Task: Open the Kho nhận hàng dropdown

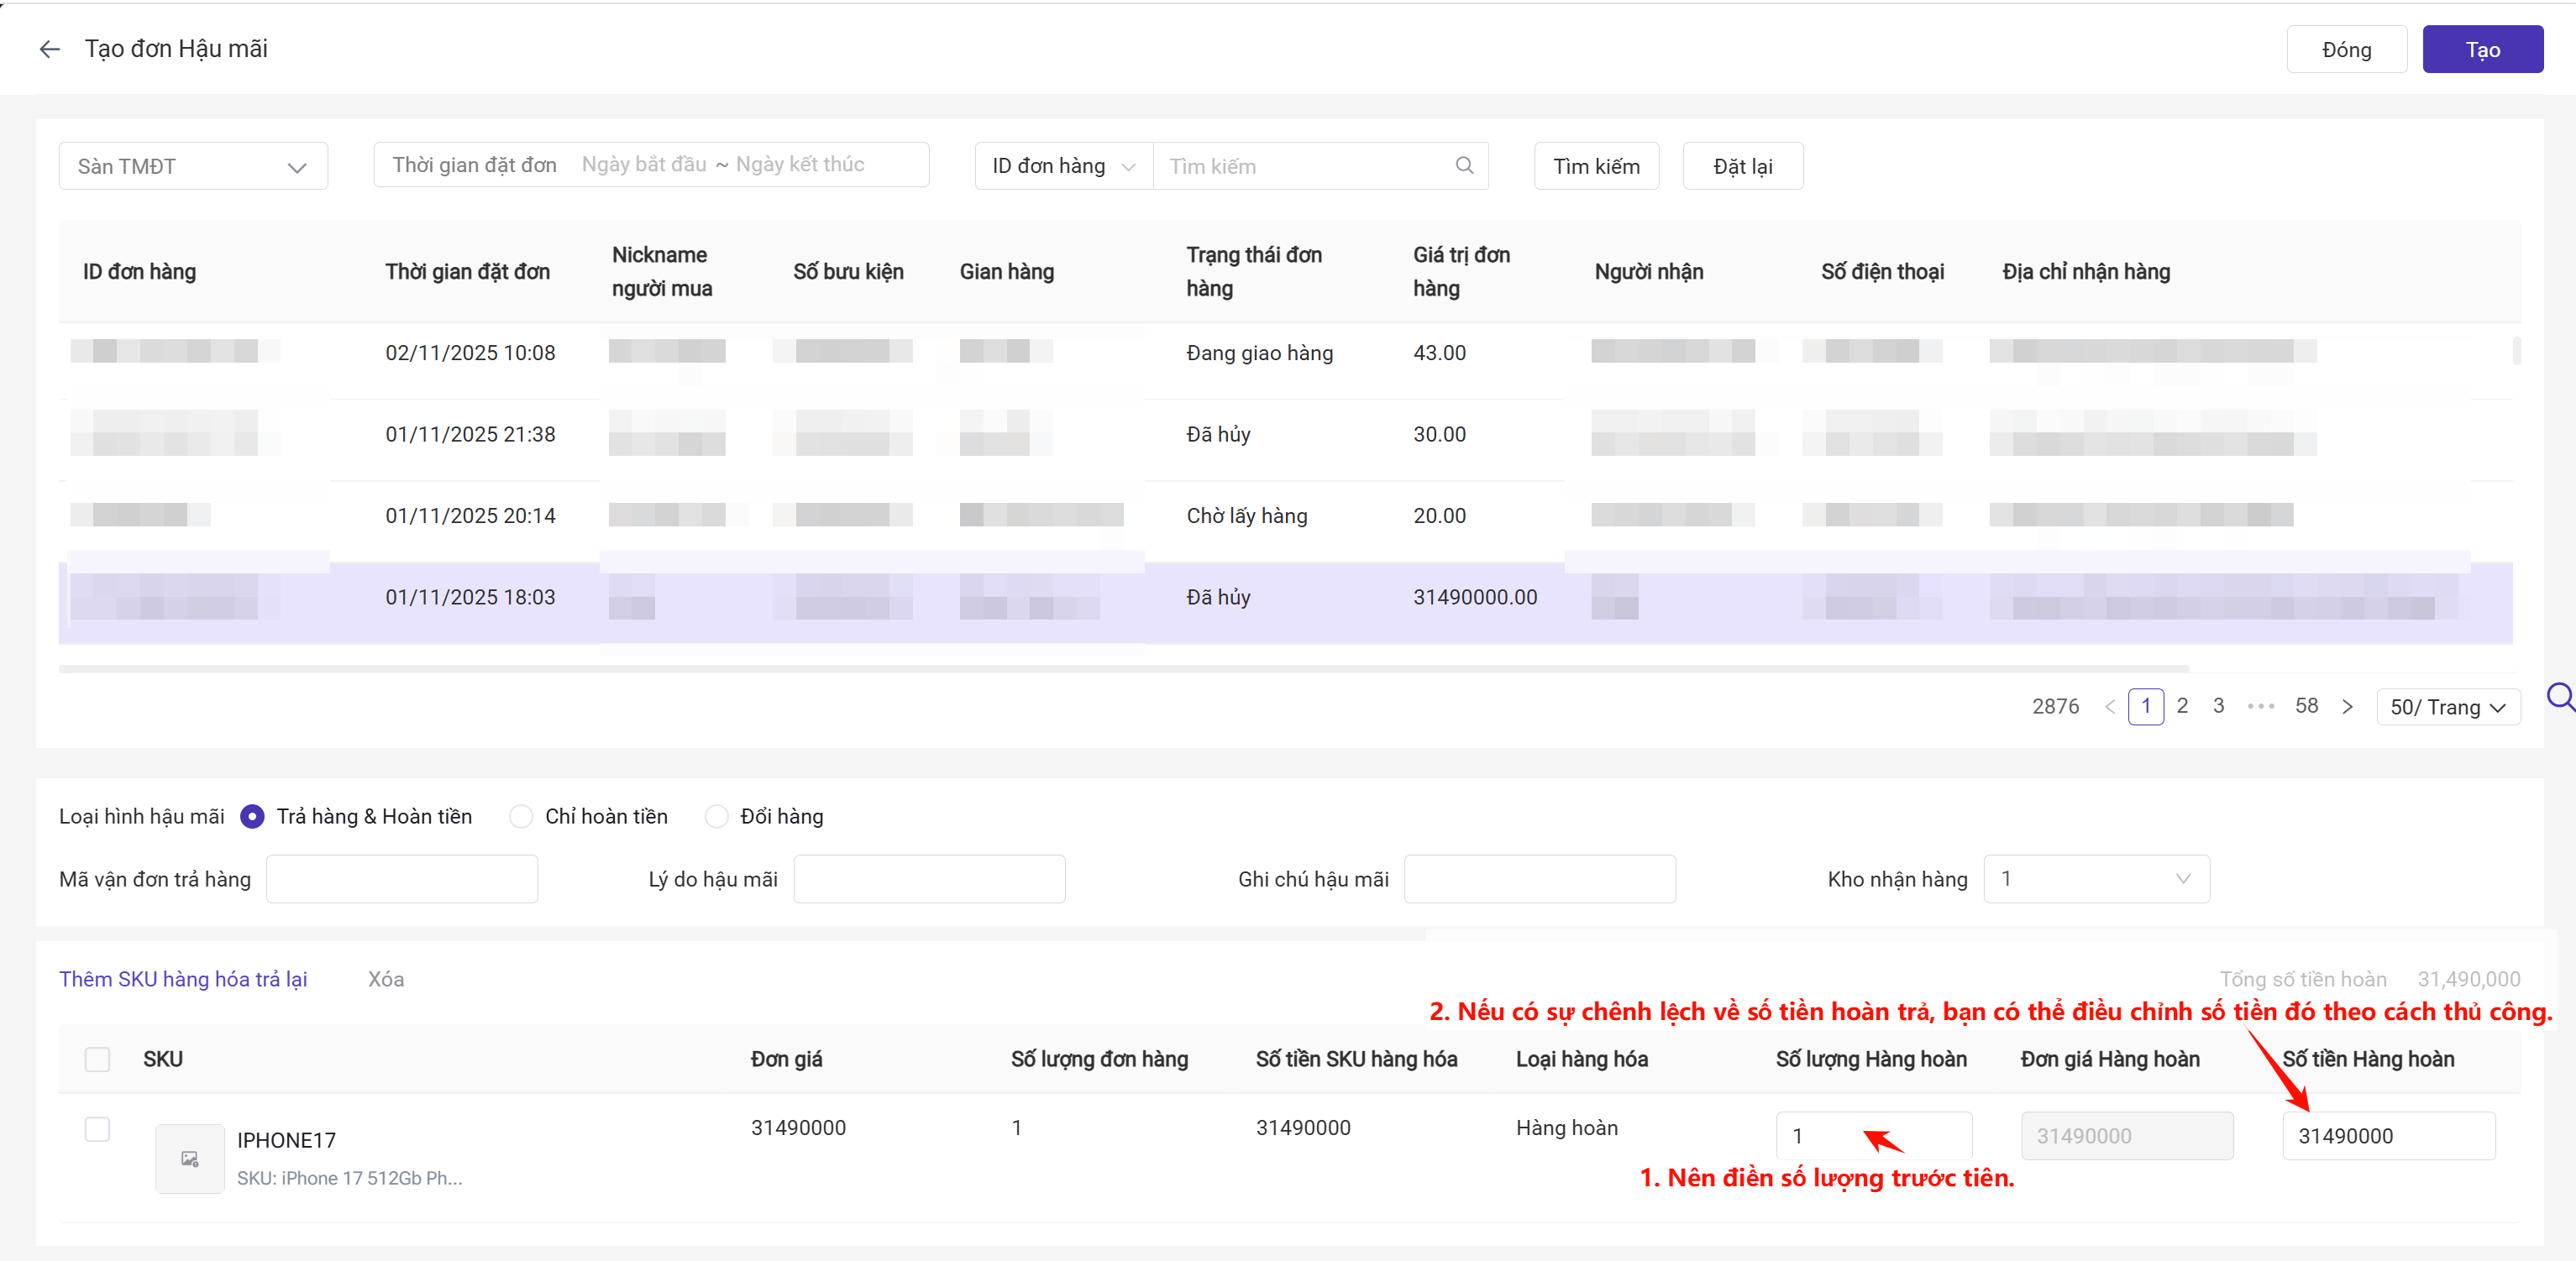Action: [x=2096, y=879]
